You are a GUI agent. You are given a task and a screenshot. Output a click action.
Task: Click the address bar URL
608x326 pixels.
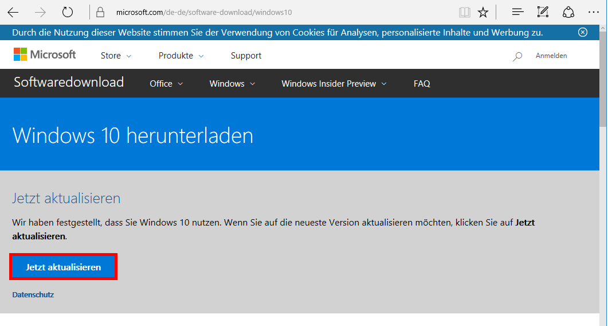coord(204,13)
